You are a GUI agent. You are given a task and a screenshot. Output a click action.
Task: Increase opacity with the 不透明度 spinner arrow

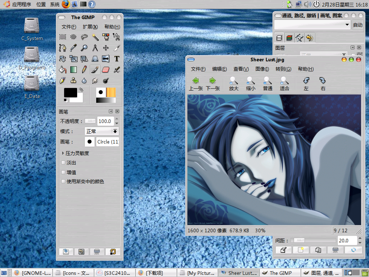click(x=117, y=119)
